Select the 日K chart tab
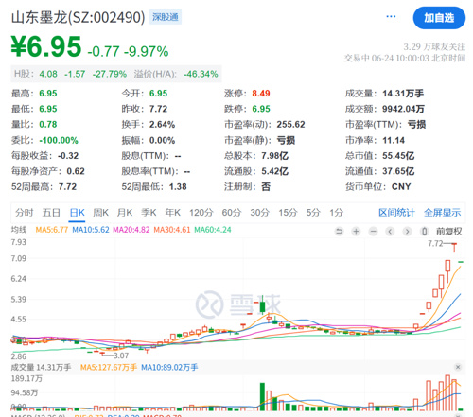This screenshot has width=473, height=417. tap(77, 213)
